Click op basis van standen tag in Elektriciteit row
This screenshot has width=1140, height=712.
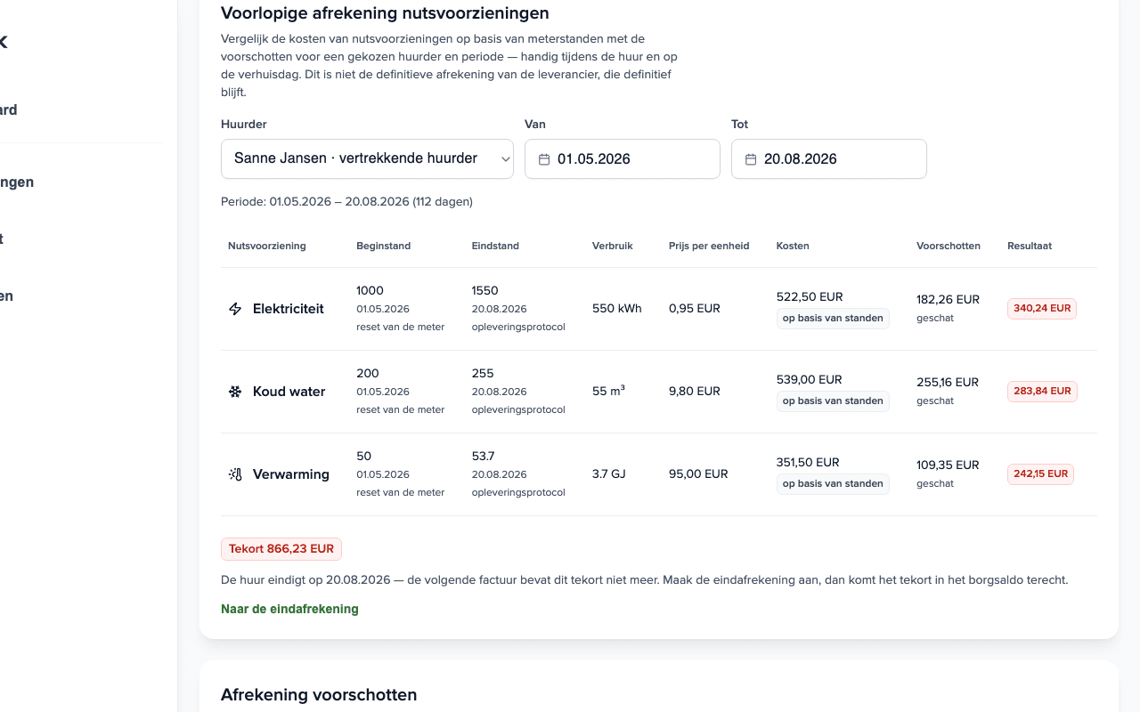click(x=833, y=319)
